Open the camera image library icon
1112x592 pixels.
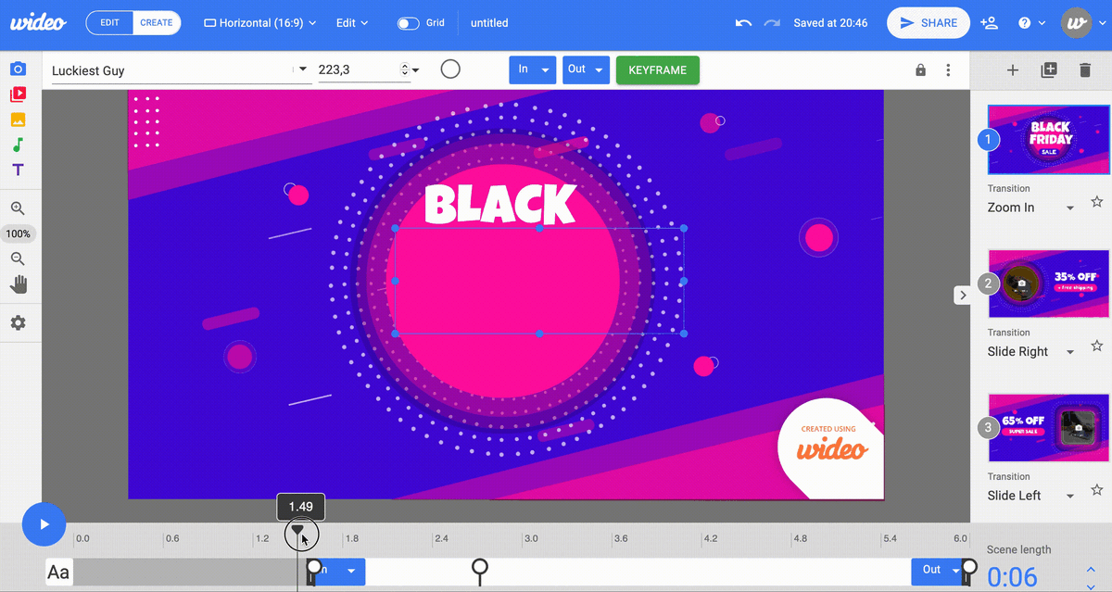[18, 69]
